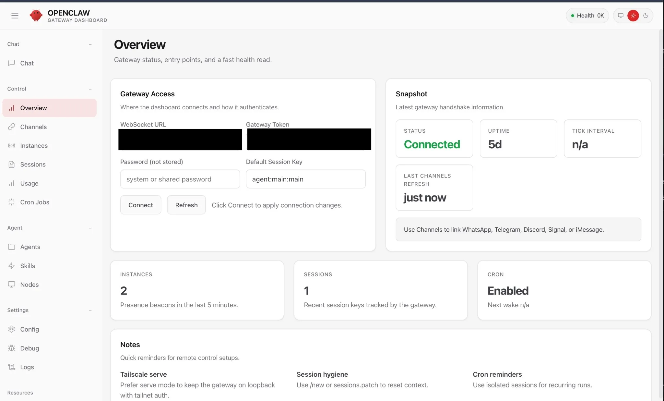Click the Cron Enabled value
Viewport: 664px width, 401px height.
[x=508, y=291]
